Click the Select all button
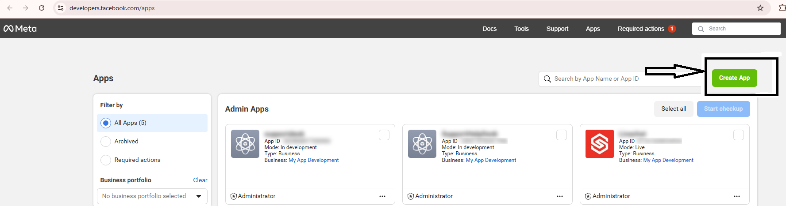Viewport: 786px width, 206px height. (x=674, y=109)
